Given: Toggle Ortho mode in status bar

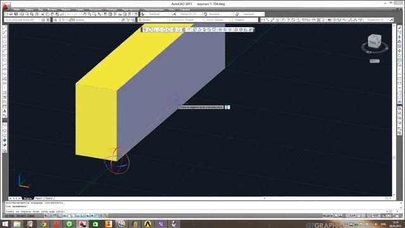Looking at the screenshot, I should (60, 215).
